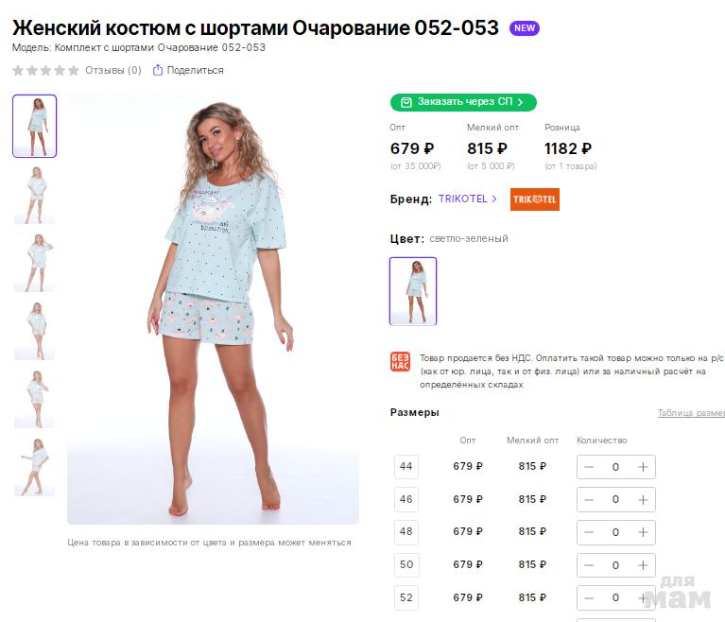Open the size chart (Таблица размеров) link
Viewport: 725px width, 622px height.
691,413
